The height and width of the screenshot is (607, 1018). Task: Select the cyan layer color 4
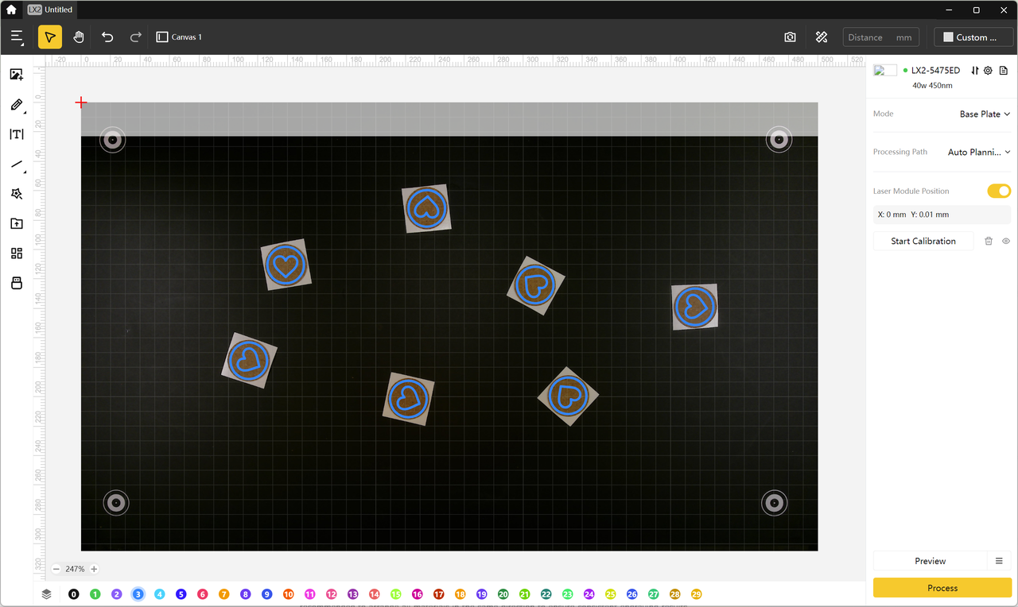coord(160,594)
